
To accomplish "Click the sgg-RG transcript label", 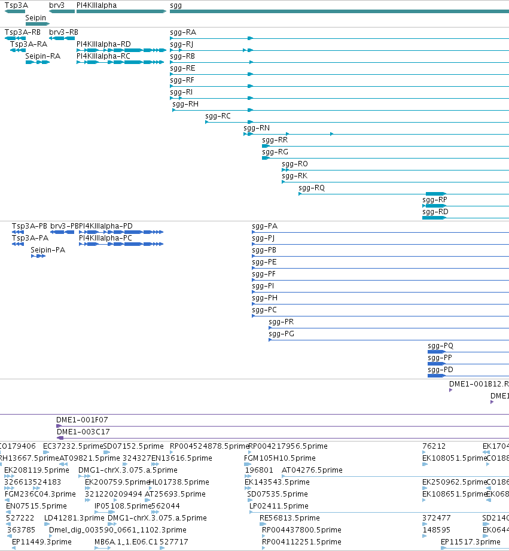I will click(275, 151).
